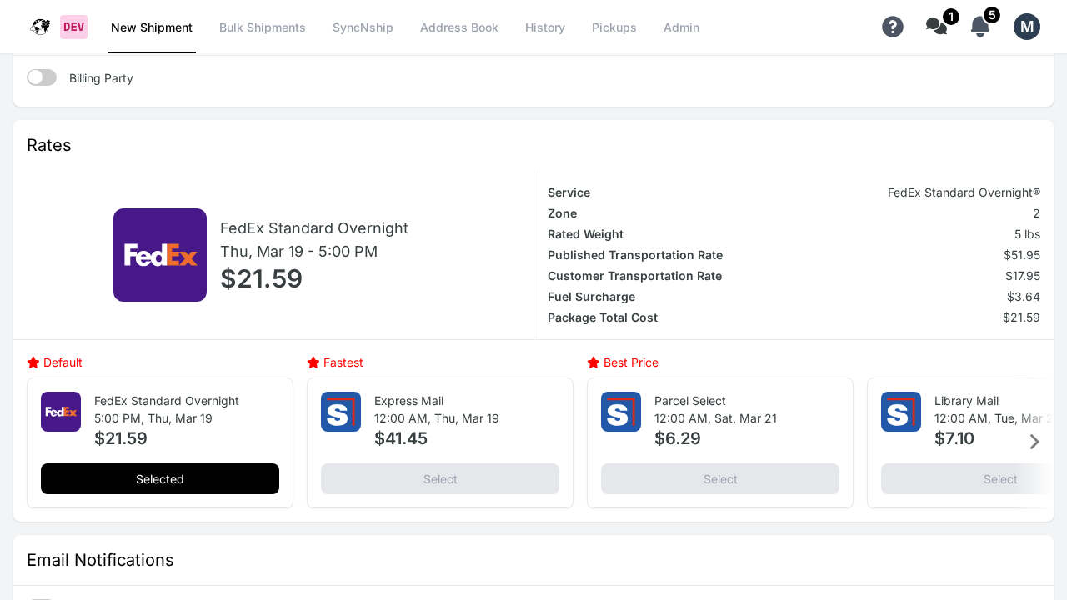
Task: Open the help question mark icon
Action: click(x=893, y=27)
